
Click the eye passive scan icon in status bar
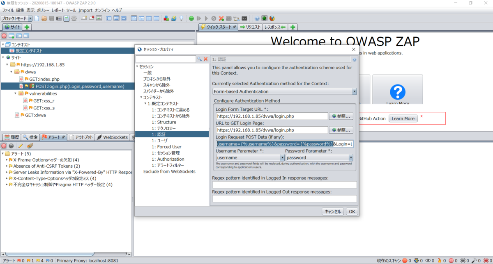click(428, 261)
